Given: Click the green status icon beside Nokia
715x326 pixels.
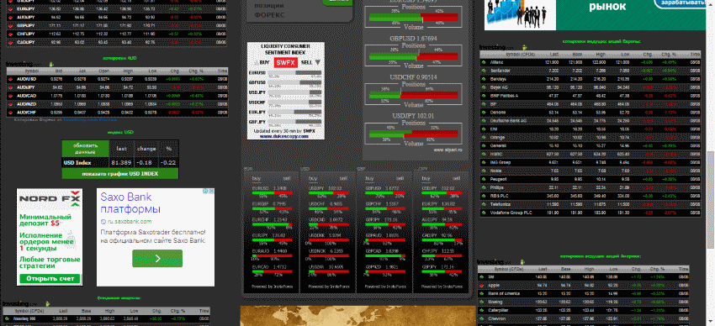Looking at the screenshot, I should [x=484, y=171].
